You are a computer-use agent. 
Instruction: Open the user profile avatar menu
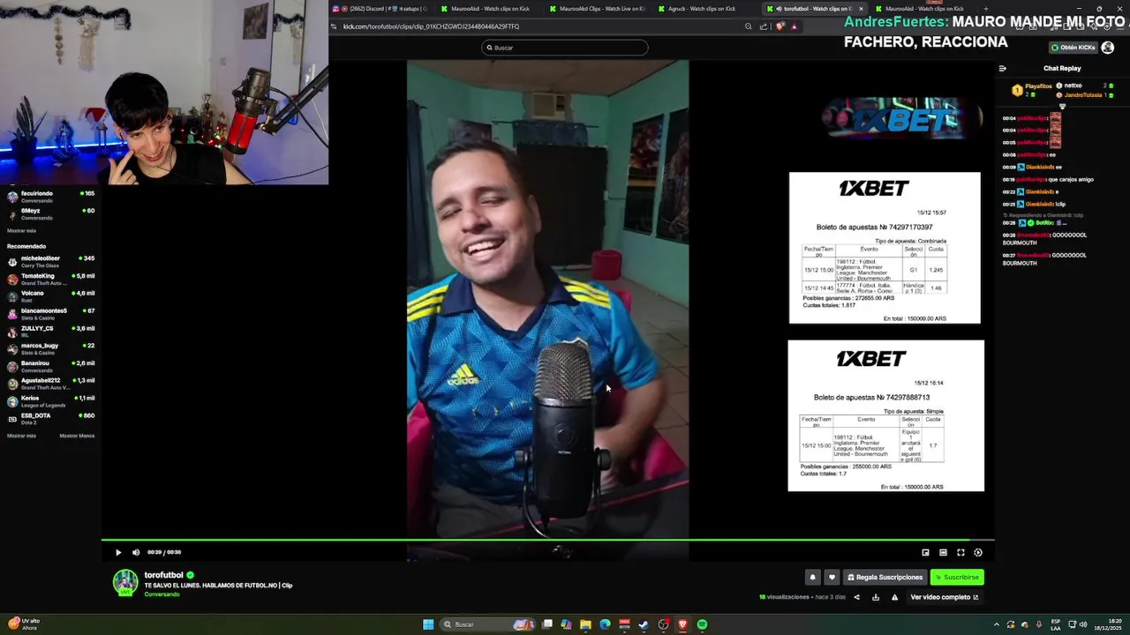(1108, 48)
